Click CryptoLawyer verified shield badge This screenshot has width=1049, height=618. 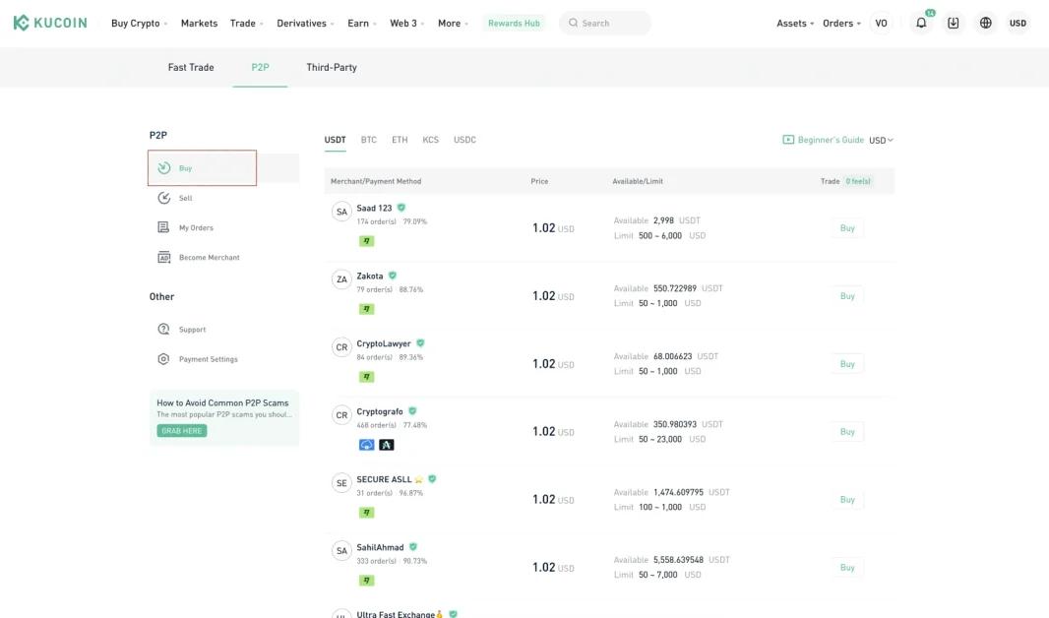(x=421, y=343)
